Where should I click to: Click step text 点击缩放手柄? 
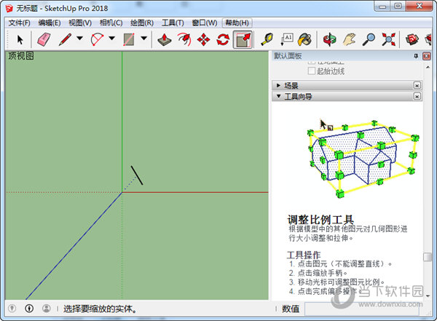pyautogui.click(x=322, y=273)
